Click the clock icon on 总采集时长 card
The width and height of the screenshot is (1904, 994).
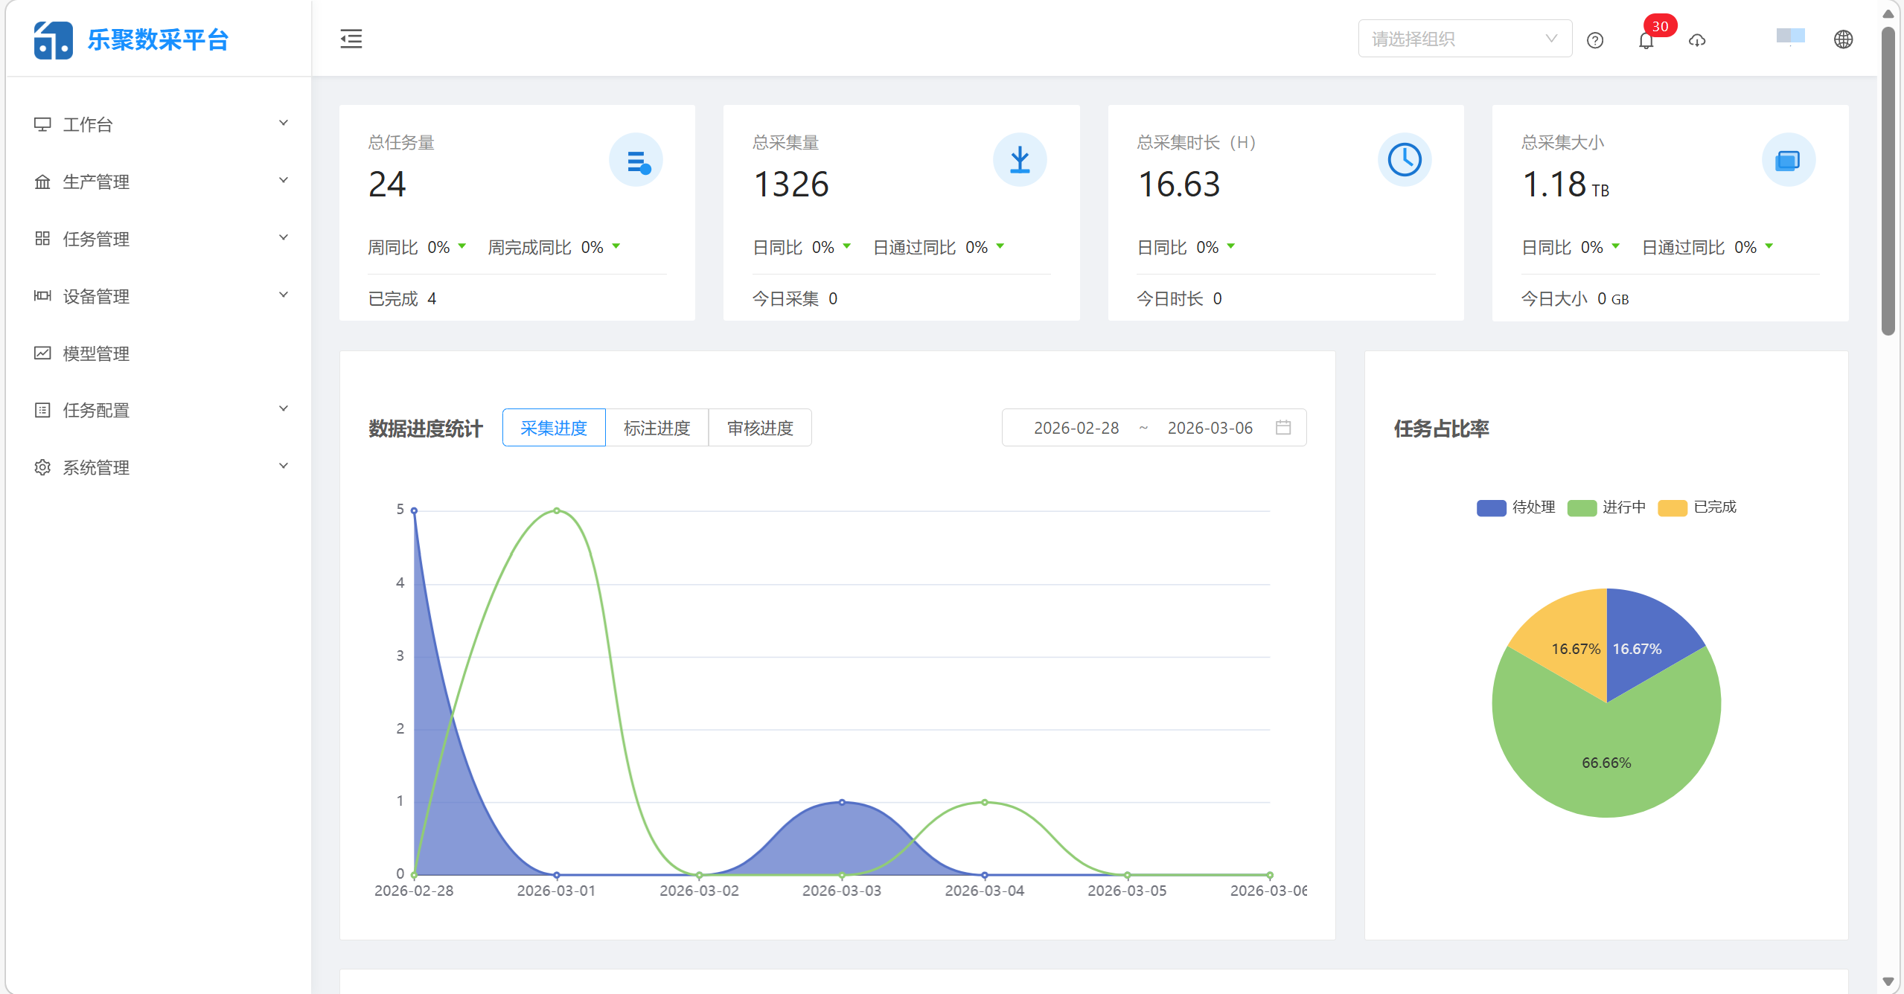(x=1405, y=158)
